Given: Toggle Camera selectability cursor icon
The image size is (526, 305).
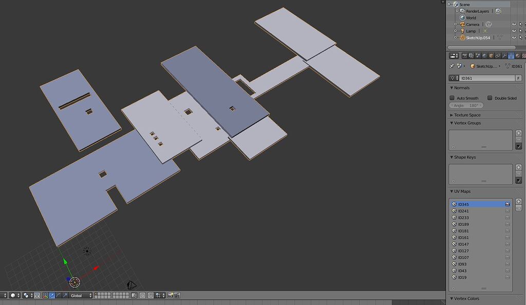Looking at the screenshot, I should point(521,24).
